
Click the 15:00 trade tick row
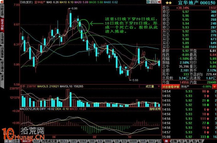click(x=189, y=137)
